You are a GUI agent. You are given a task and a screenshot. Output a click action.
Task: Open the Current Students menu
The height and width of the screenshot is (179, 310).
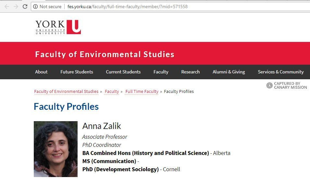tap(123, 72)
